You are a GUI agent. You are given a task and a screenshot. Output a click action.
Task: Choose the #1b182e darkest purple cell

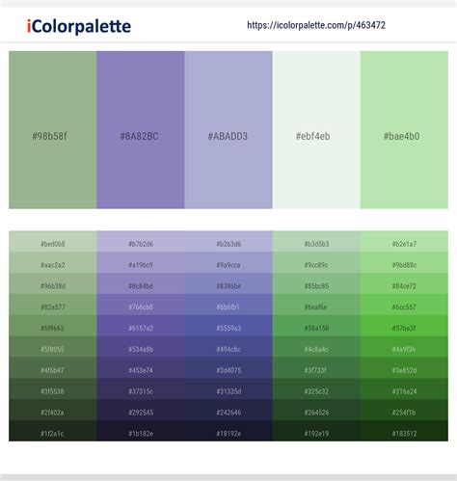pos(141,431)
